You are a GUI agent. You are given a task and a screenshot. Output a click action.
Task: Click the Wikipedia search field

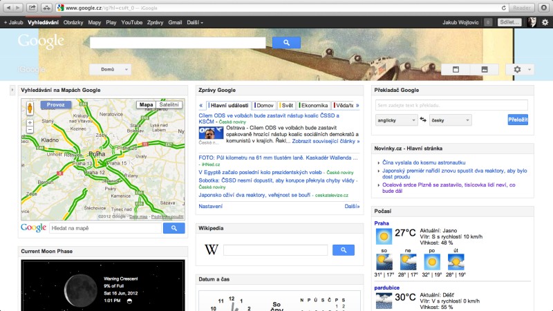pos(275,250)
